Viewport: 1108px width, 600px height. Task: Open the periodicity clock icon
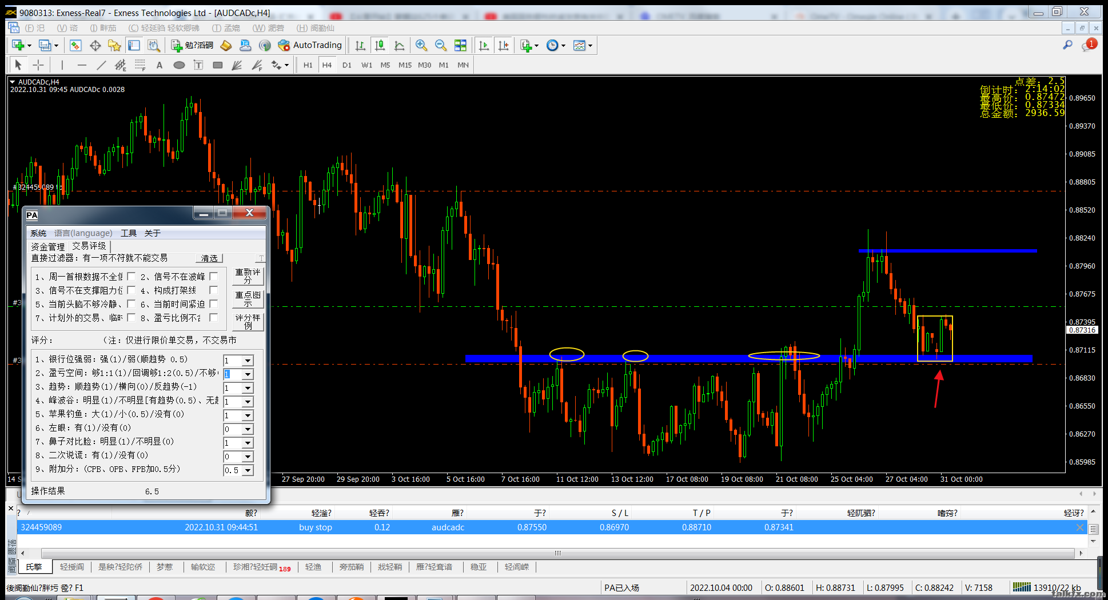tap(552, 45)
